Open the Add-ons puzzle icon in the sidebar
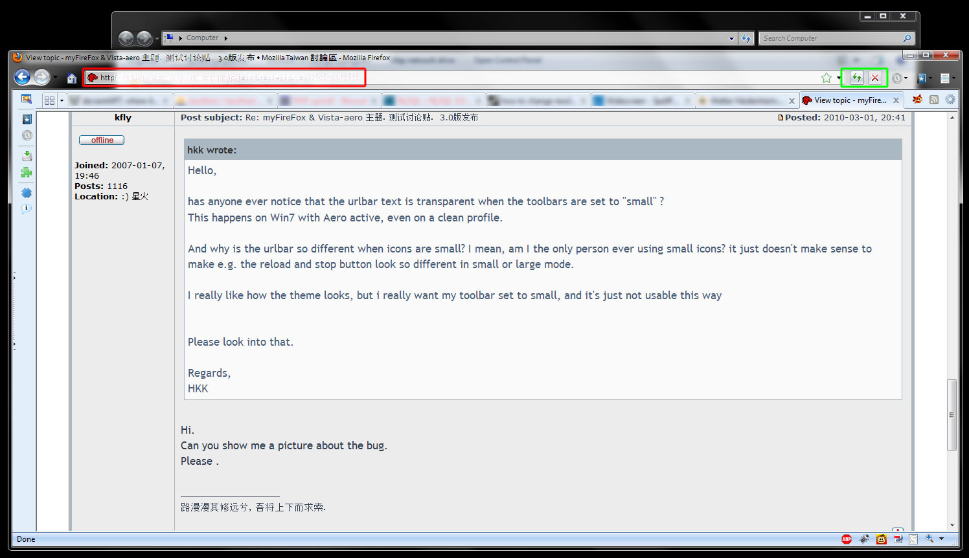The image size is (969, 558). pos(27,172)
